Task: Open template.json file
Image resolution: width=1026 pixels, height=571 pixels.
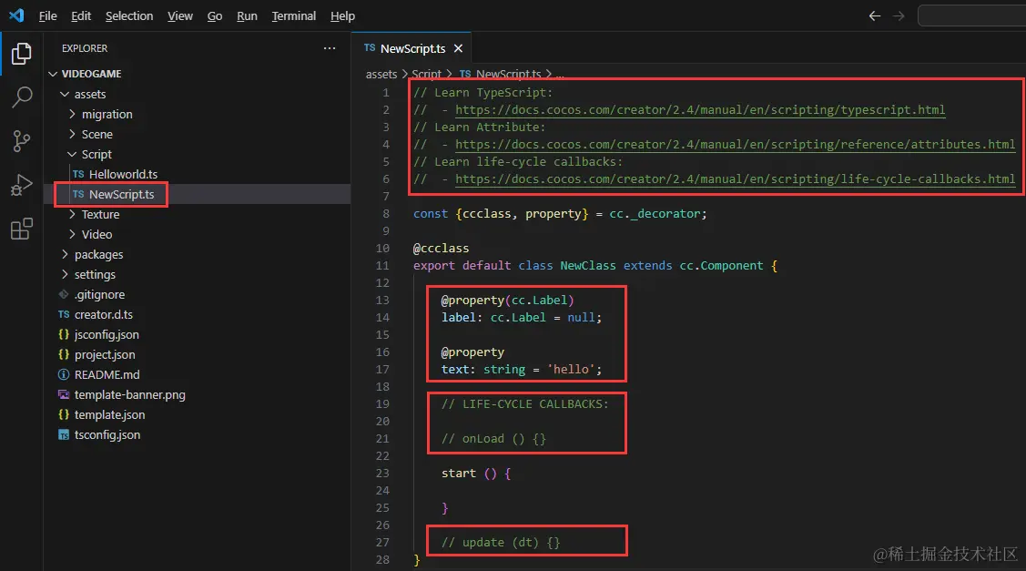Action: [x=198, y=415]
